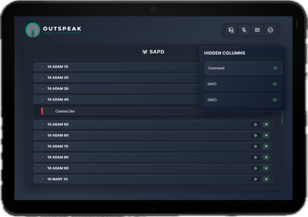Screen dimensions: 308x217
Task: Open the columns layout icon
Action: pyautogui.click(x=257, y=30)
